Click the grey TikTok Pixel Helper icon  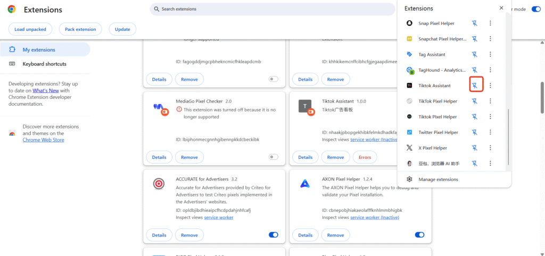(409, 101)
